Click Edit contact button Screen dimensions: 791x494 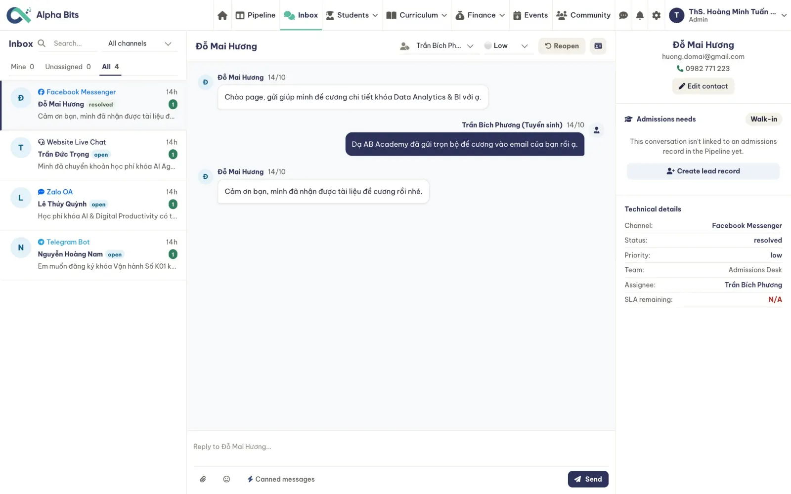point(703,86)
